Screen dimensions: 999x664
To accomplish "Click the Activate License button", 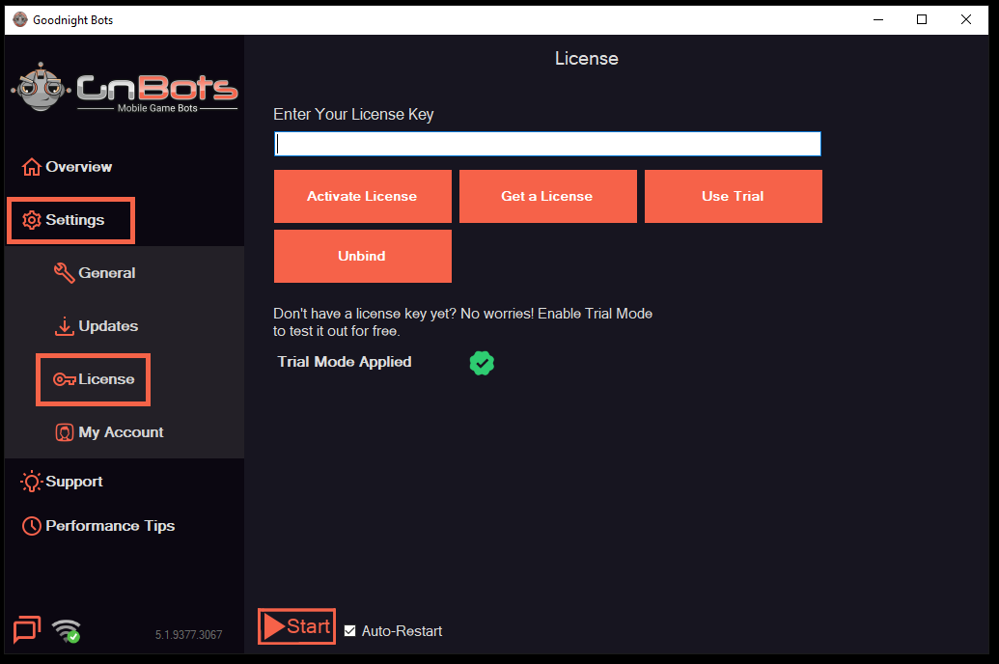I will 363,196.
